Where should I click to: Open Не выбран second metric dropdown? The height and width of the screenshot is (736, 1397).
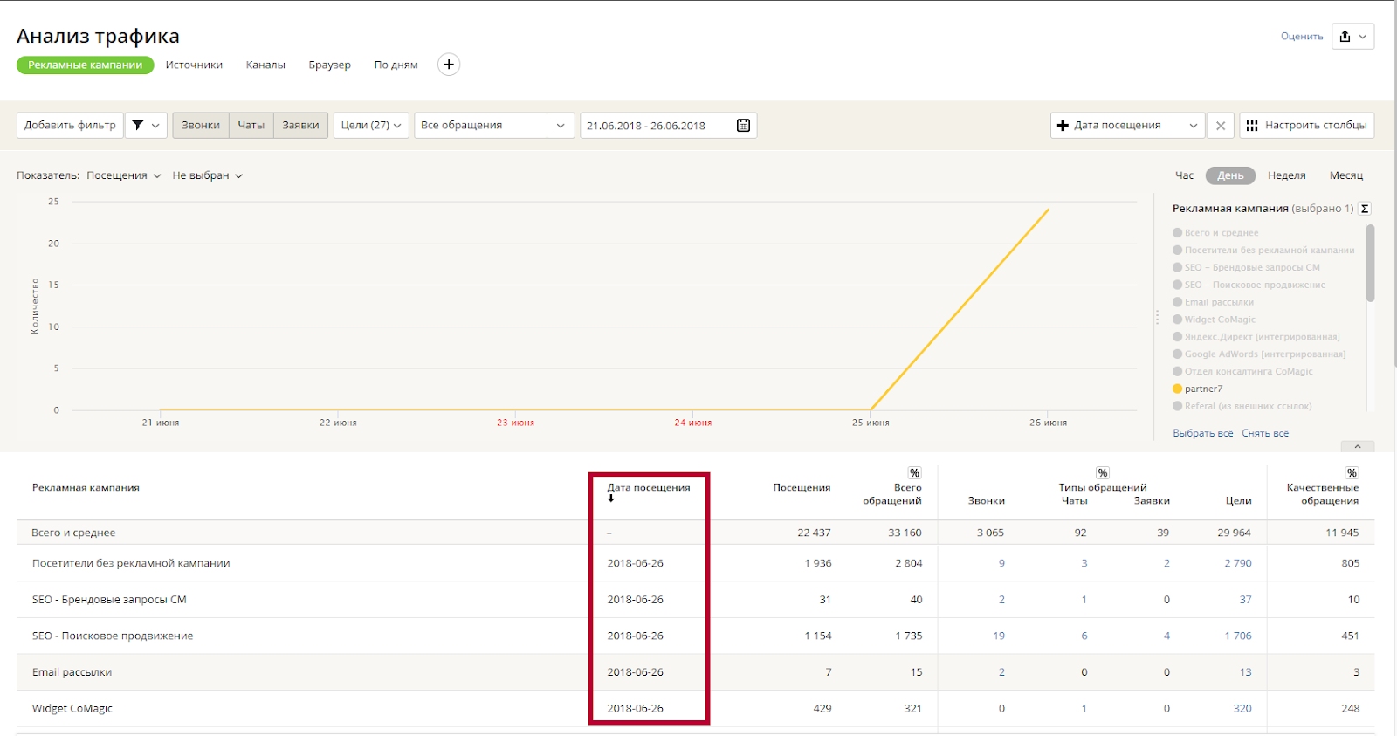[x=208, y=175]
